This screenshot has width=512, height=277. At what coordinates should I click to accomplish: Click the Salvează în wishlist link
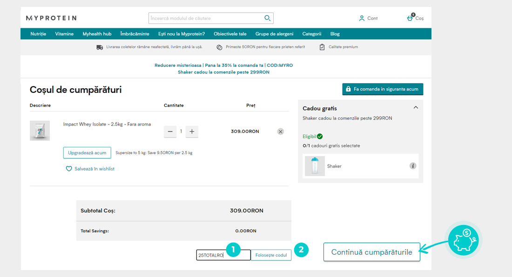click(94, 169)
